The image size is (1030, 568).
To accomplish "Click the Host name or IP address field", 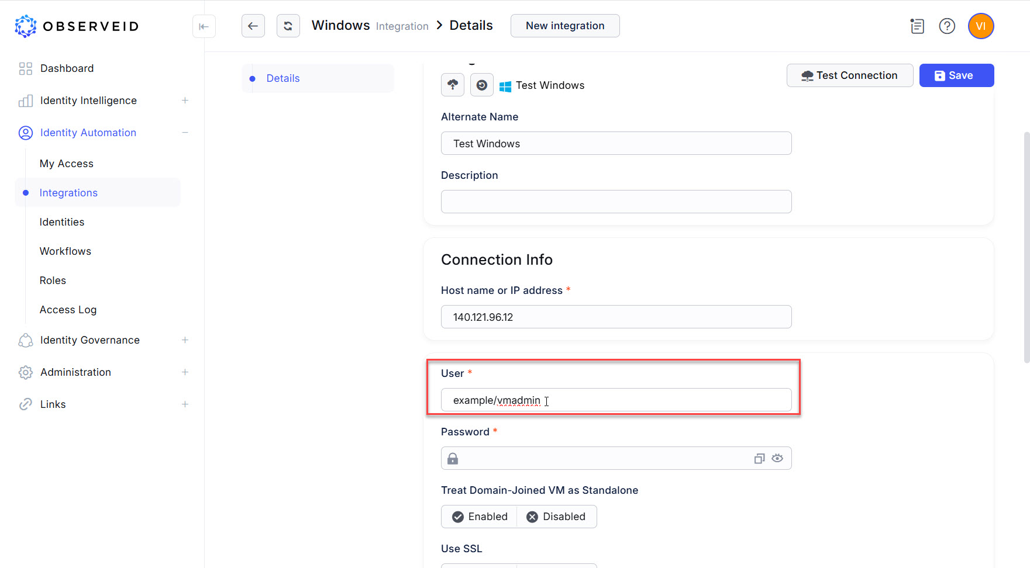I will [x=615, y=317].
